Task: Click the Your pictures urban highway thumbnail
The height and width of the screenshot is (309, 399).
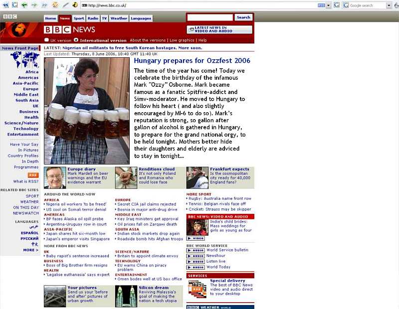Action: coord(55,296)
